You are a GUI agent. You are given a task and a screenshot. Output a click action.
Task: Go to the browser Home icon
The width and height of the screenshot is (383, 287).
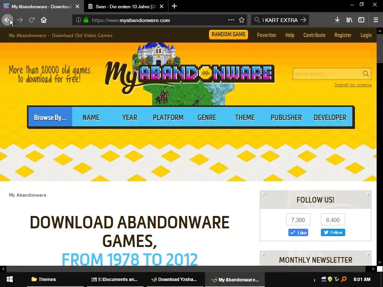point(44,20)
